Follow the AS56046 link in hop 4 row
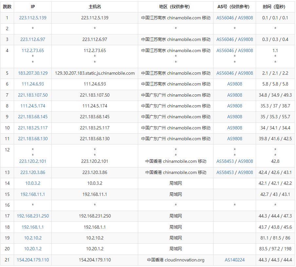The height and width of the screenshot is (267, 296). coord(225,50)
